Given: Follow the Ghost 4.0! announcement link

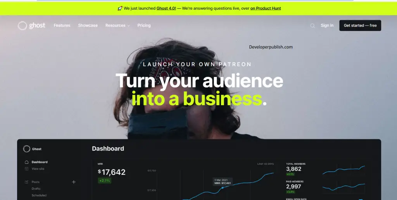Looking at the screenshot, I should 166,9.
